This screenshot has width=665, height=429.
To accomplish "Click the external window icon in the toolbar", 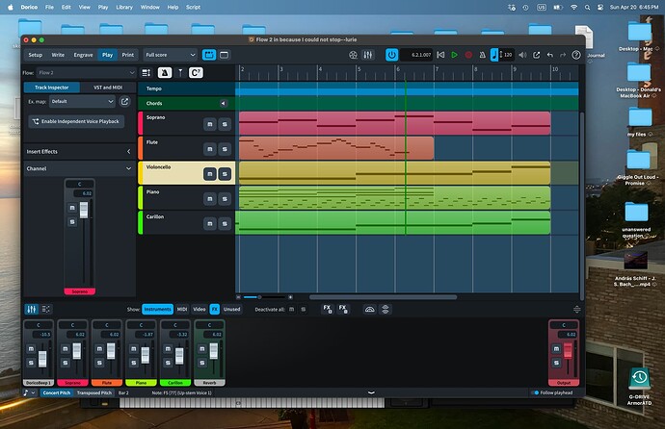I will coord(537,55).
